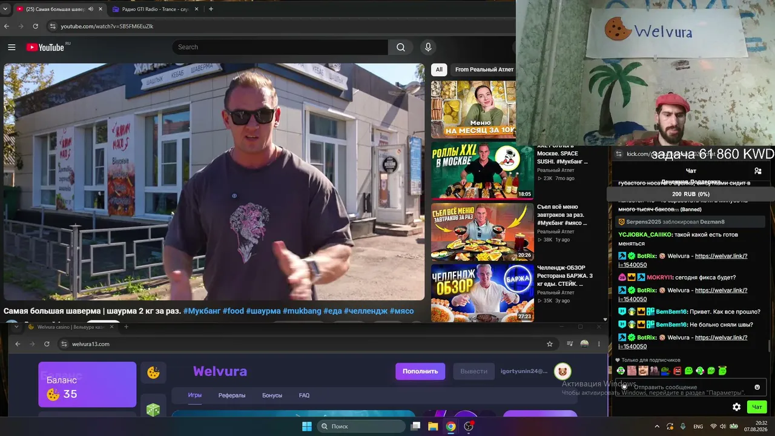The height and width of the screenshot is (436, 775).
Task: Go back in the Welvura browser window
Action: (18, 344)
